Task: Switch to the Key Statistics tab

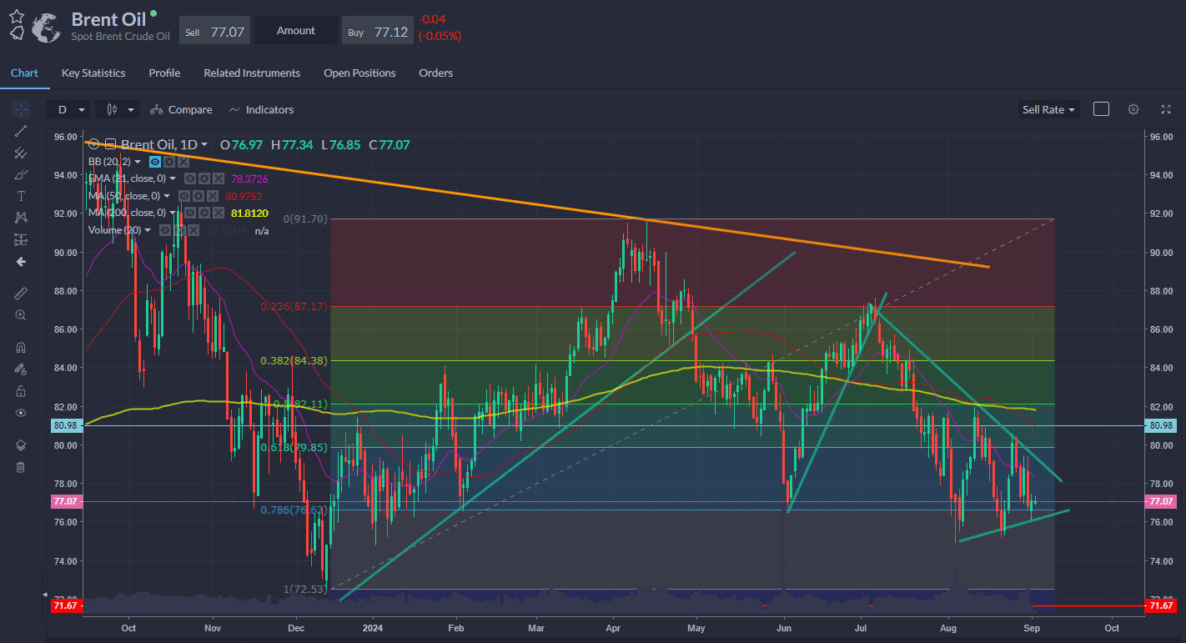Action: [x=93, y=73]
